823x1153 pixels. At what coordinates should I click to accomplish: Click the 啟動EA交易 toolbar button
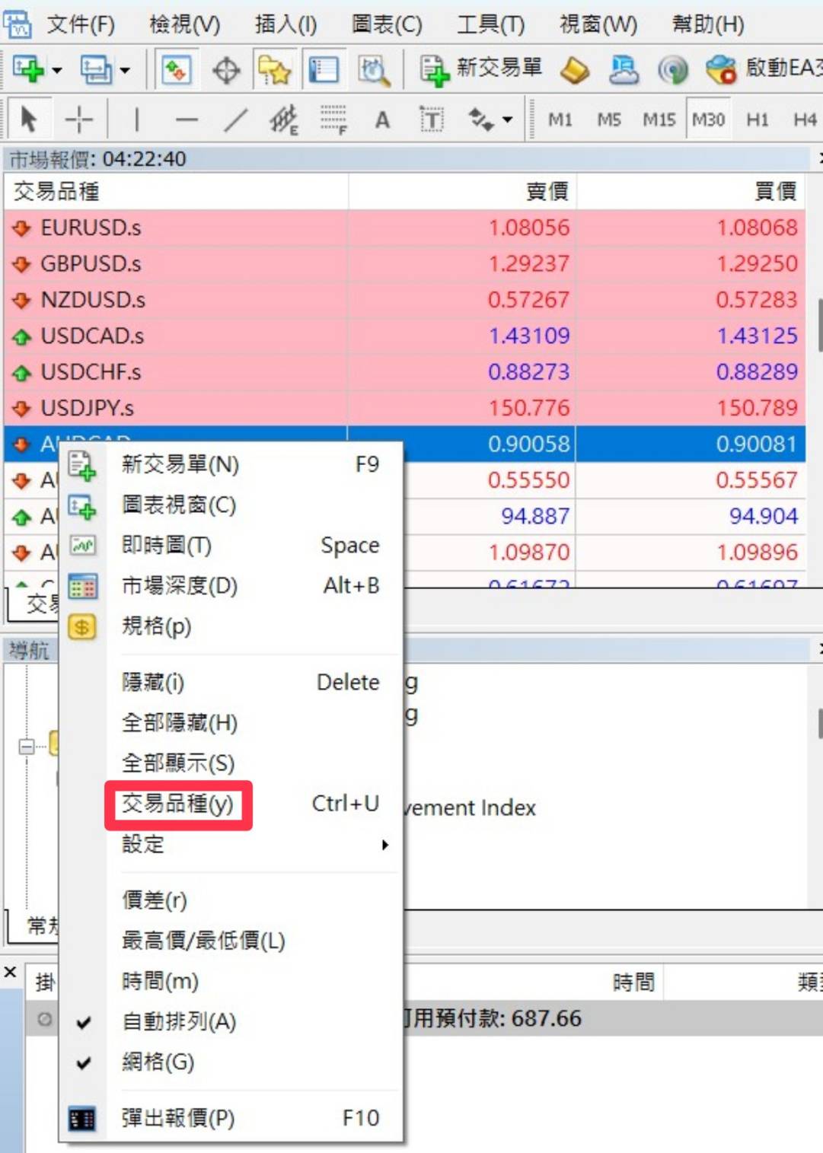tap(764, 70)
